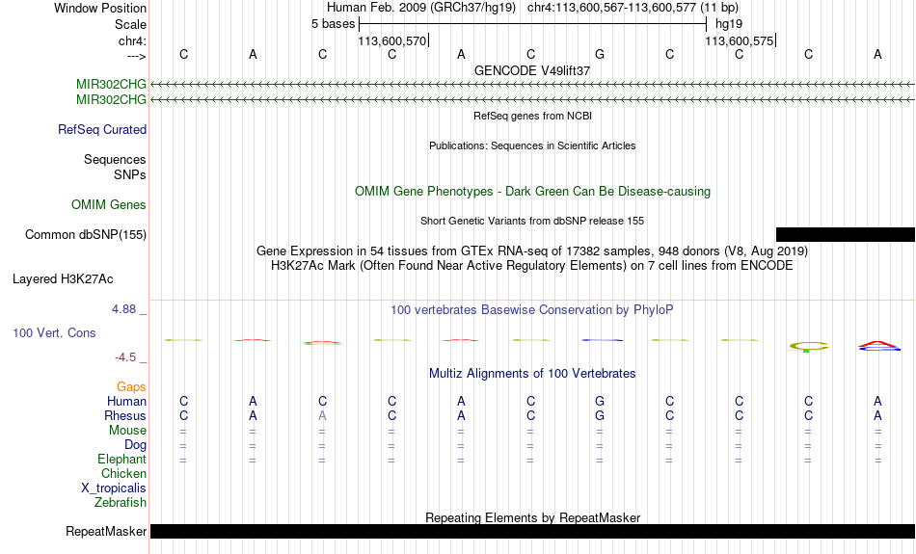Click the Human Feb. 2009 (GRCh37/hg19) assembly text
916x554 pixels.
[x=421, y=8]
